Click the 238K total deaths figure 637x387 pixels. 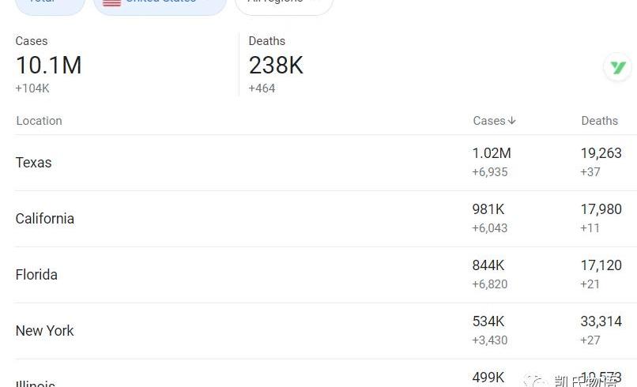click(276, 66)
